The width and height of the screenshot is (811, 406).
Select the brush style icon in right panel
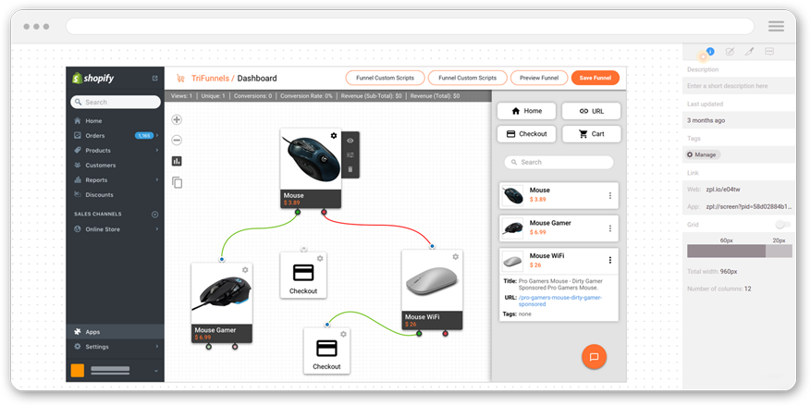pyautogui.click(x=749, y=51)
